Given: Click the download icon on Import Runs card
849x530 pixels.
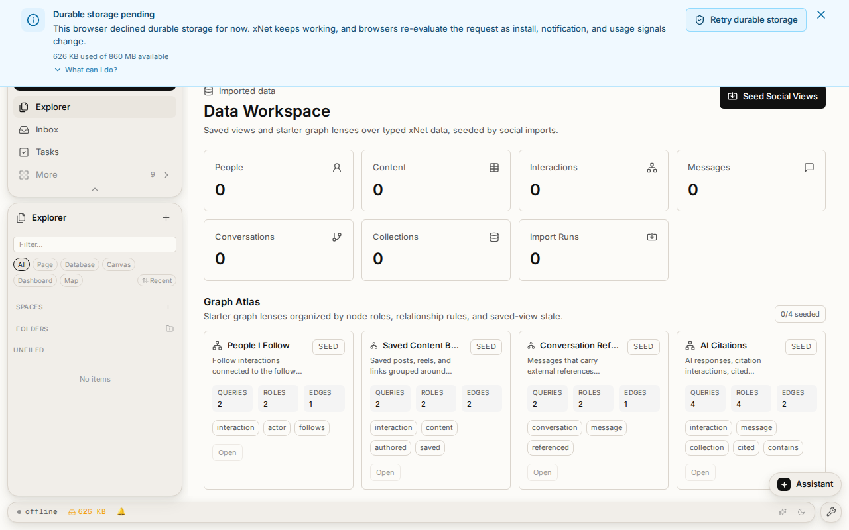Looking at the screenshot, I should pyautogui.click(x=652, y=237).
